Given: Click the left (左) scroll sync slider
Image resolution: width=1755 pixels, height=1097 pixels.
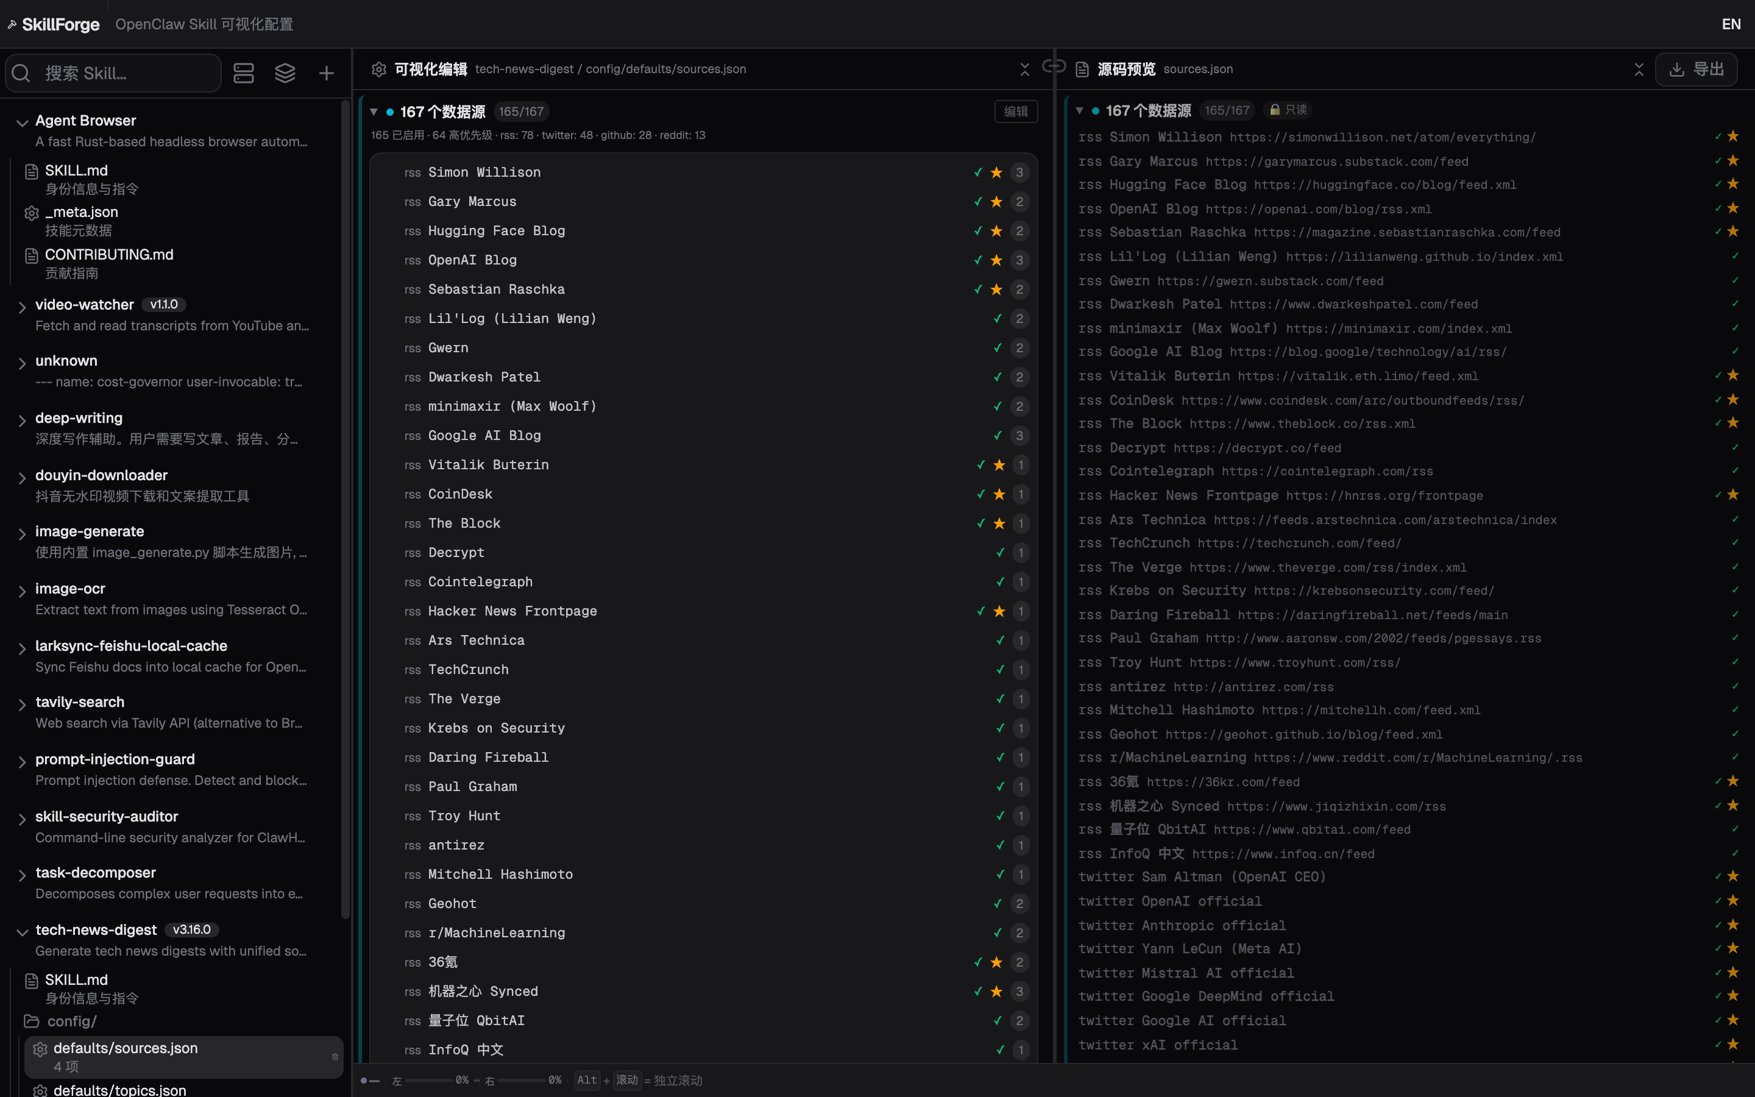Looking at the screenshot, I should tap(428, 1081).
